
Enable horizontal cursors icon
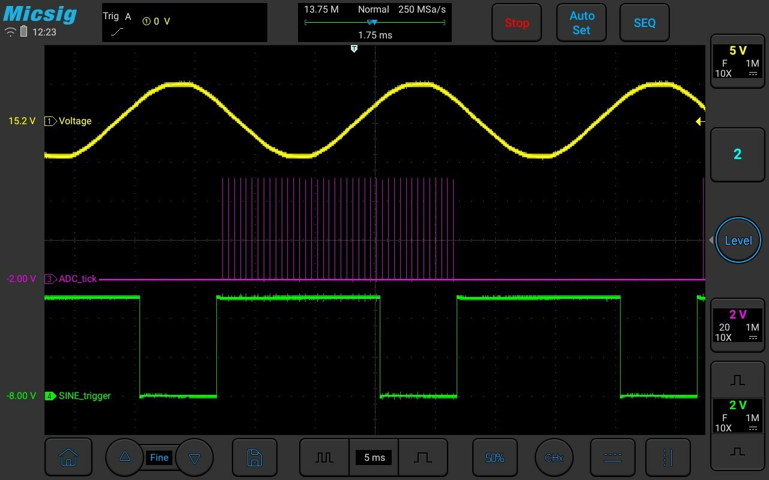coord(613,458)
